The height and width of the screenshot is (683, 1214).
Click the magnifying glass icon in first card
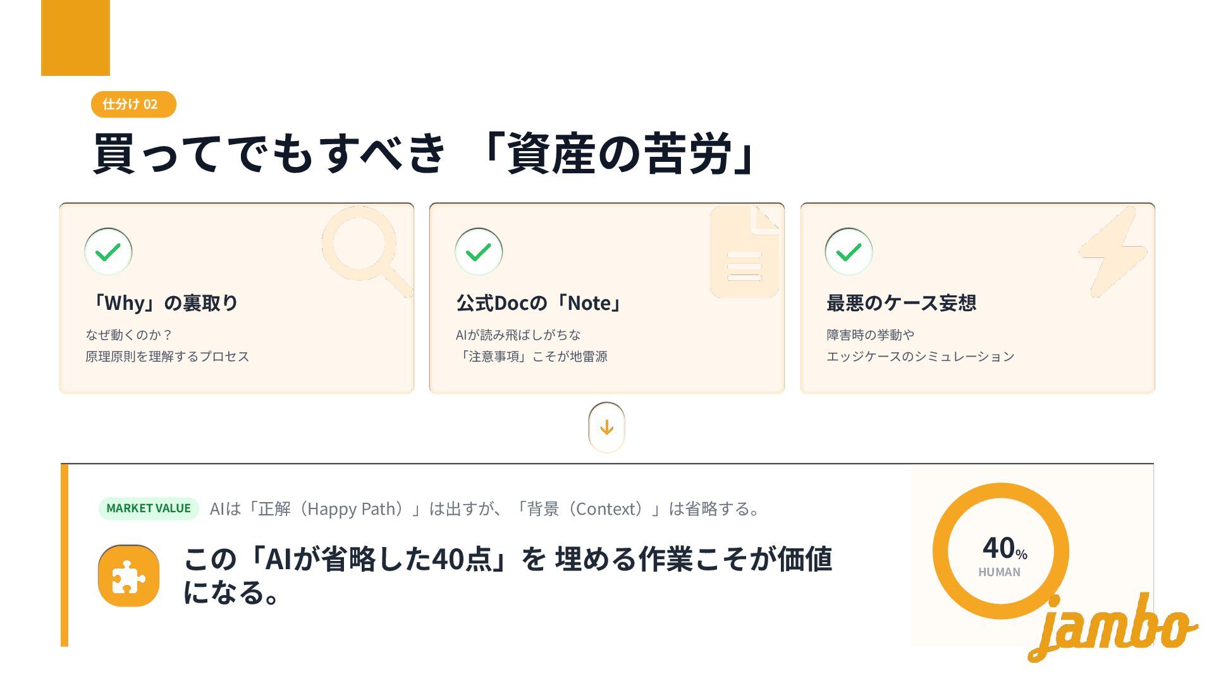click(367, 251)
